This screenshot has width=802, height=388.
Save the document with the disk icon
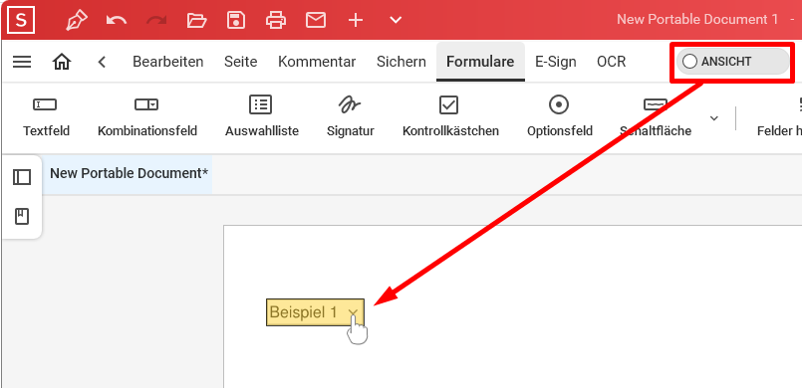pos(236,21)
